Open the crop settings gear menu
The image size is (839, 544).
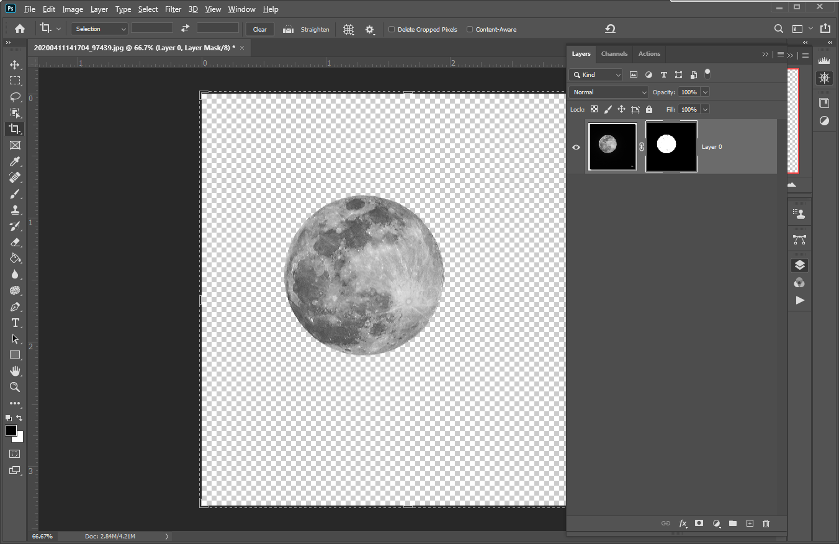pyautogui.click(x=370, y=29)
